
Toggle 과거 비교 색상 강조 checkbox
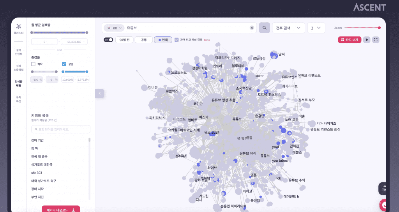coord(177,40)
